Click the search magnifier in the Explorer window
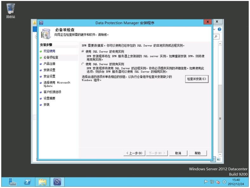This screenshot has height=188, width=250. pyautogui.click(x=216, y=37)
